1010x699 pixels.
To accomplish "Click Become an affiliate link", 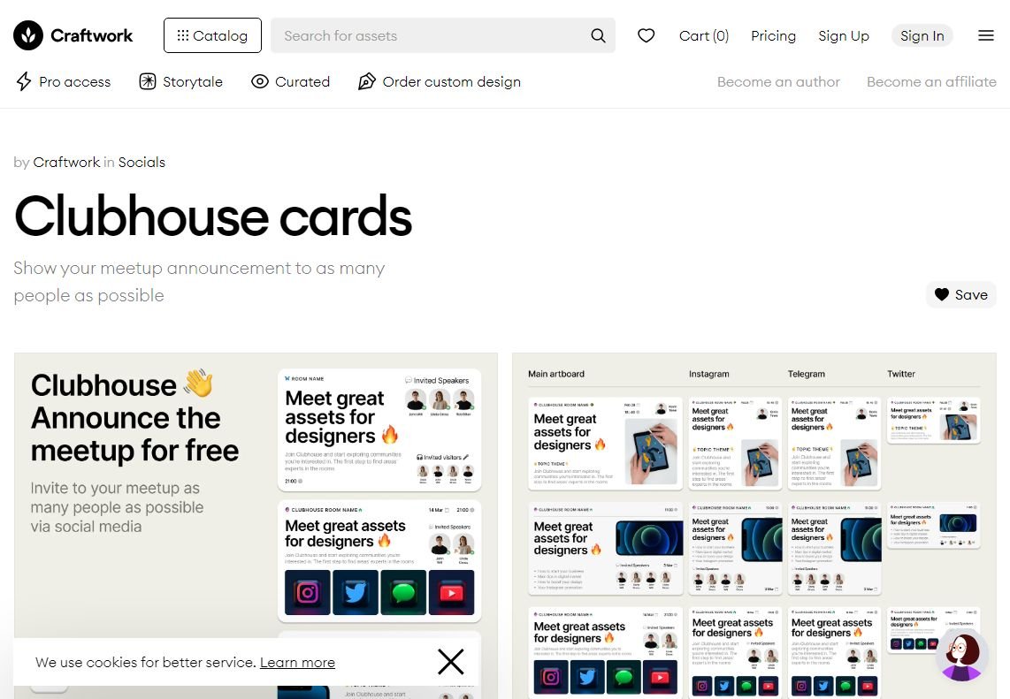I will coord(931,82).
